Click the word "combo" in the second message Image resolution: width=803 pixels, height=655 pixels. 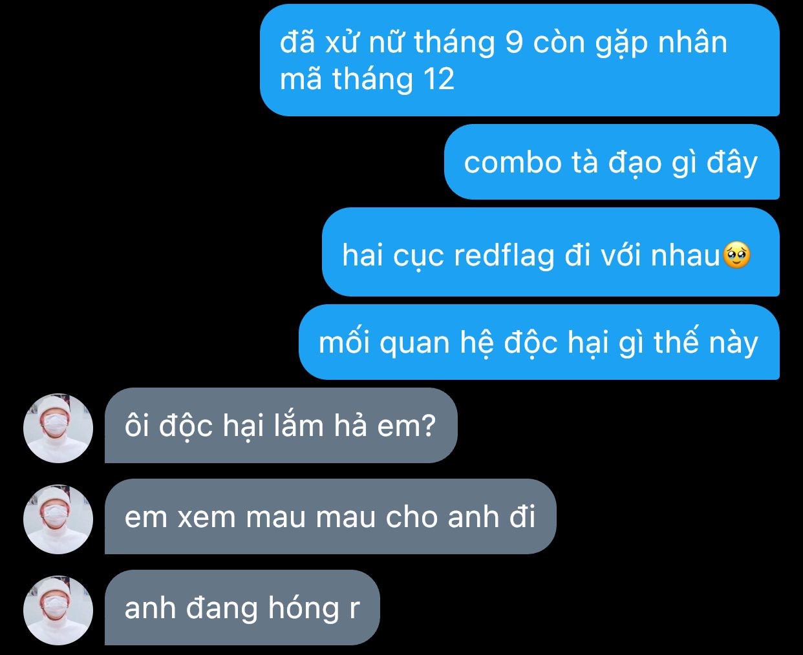tap(513, 162)
